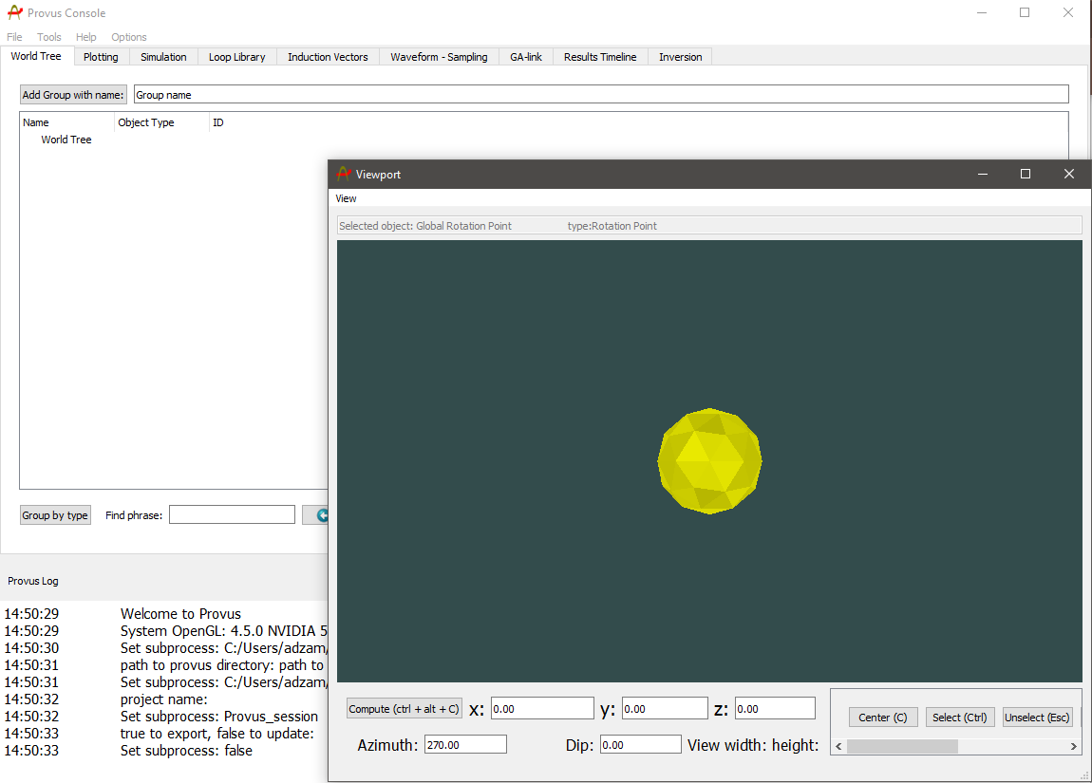Image resolution: width=1092 pixels, height=783 pixels.
Task: Open the Viewport's View menu
Action: (x=346, y=198)
